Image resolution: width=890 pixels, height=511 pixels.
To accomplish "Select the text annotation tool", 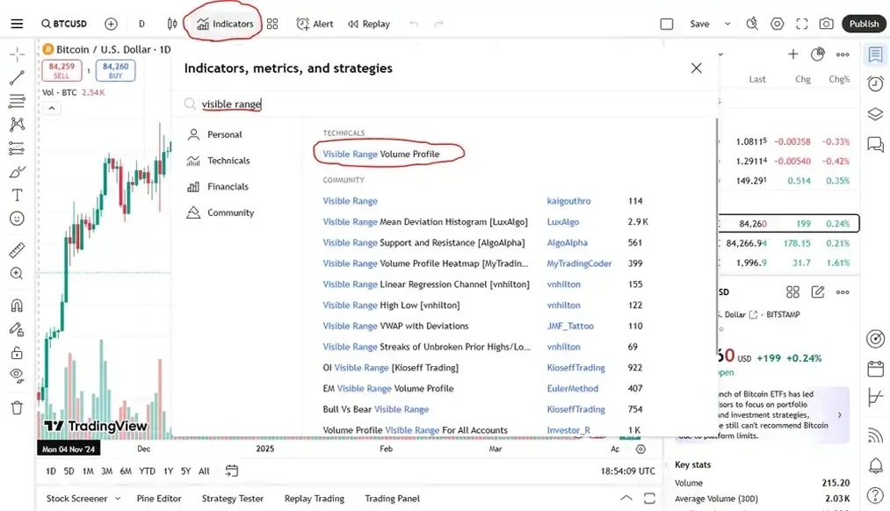I will 17,195.
